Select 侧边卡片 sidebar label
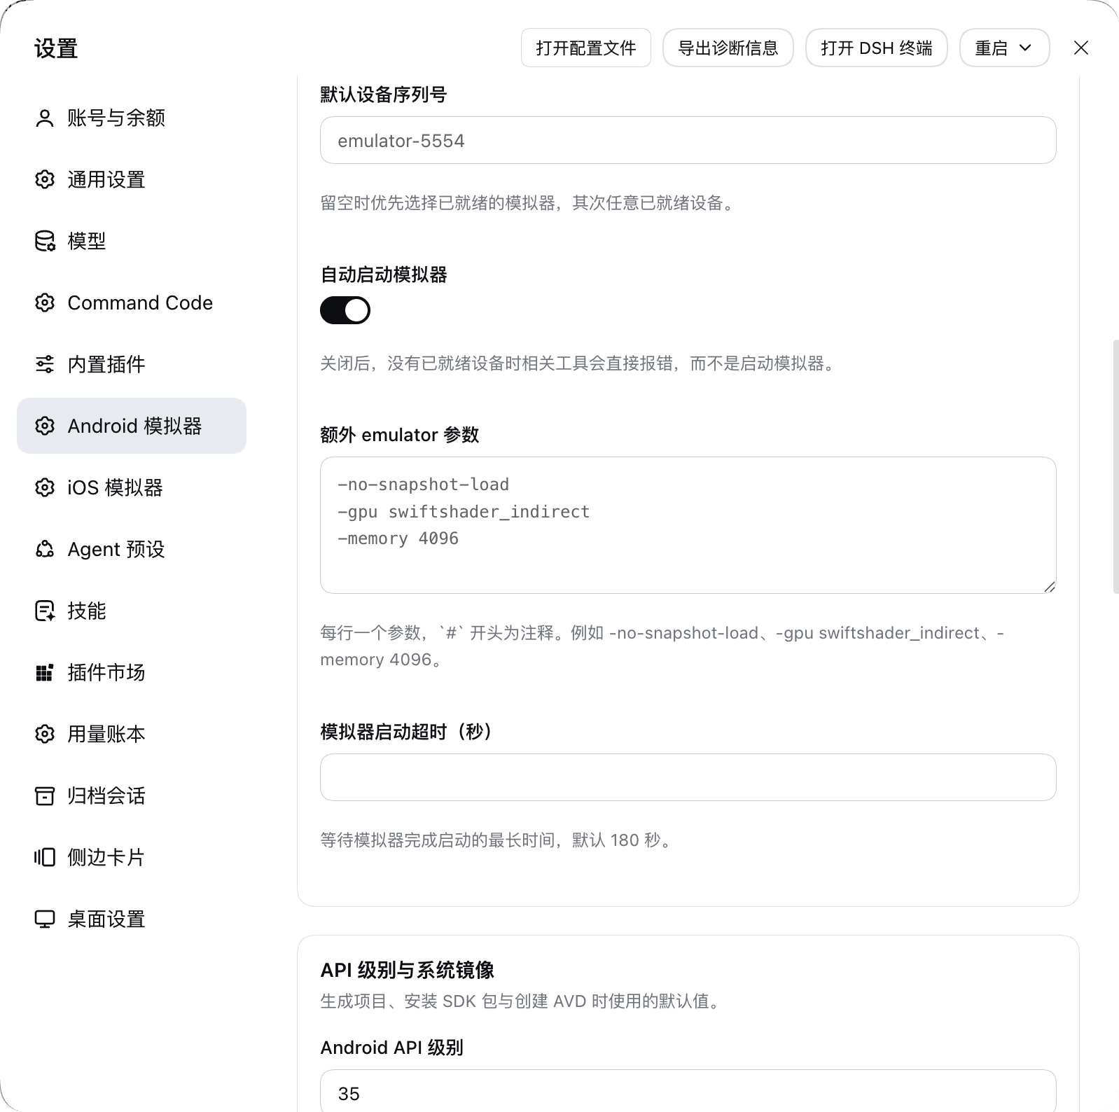The width and height of the screenshot is (1119, 1112). coord(106,858)
